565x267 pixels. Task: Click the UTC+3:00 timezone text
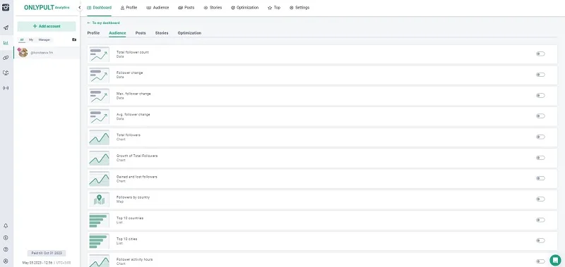tap(64, 263)
